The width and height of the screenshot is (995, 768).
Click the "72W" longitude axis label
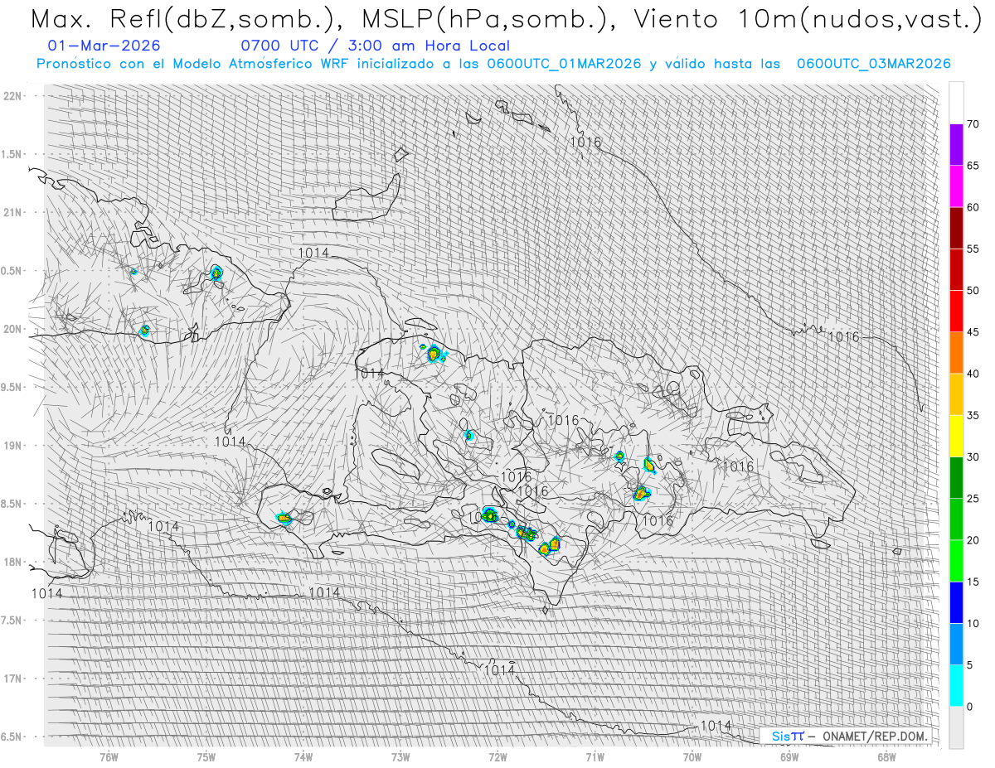point(498,756)
